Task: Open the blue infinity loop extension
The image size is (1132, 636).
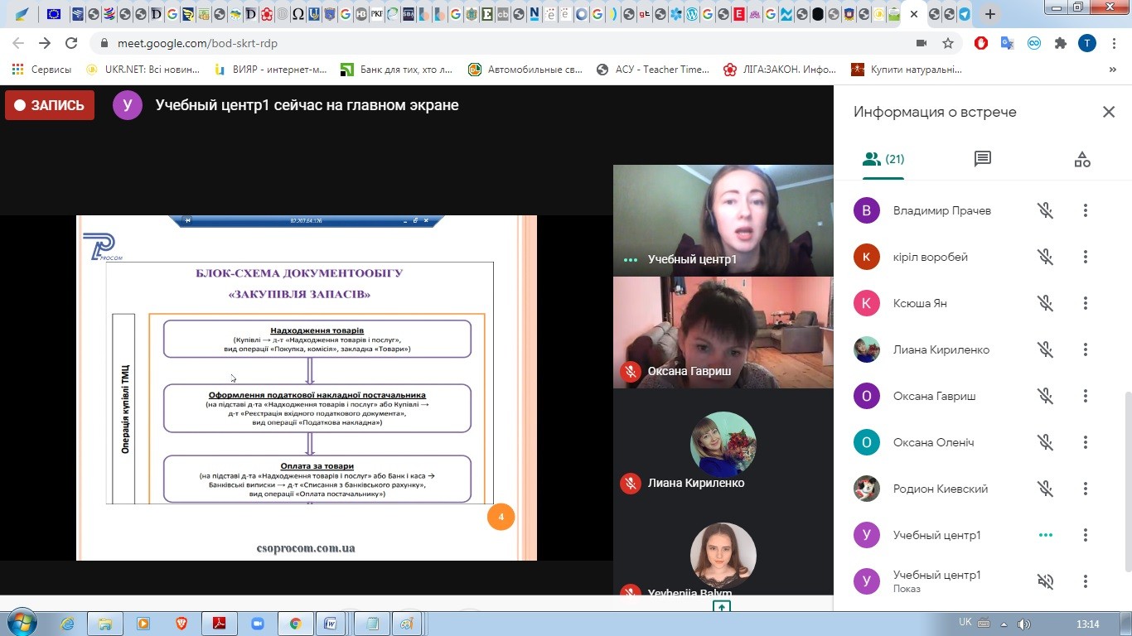Action: point(1034,43)
